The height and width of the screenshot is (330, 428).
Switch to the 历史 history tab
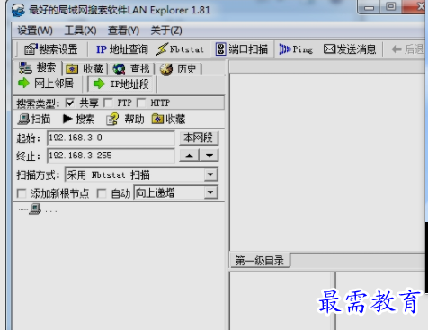178,68
